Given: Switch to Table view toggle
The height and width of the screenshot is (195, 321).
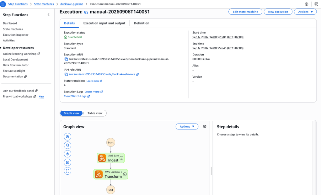Looking at the screenshot, I should (95, 113).
